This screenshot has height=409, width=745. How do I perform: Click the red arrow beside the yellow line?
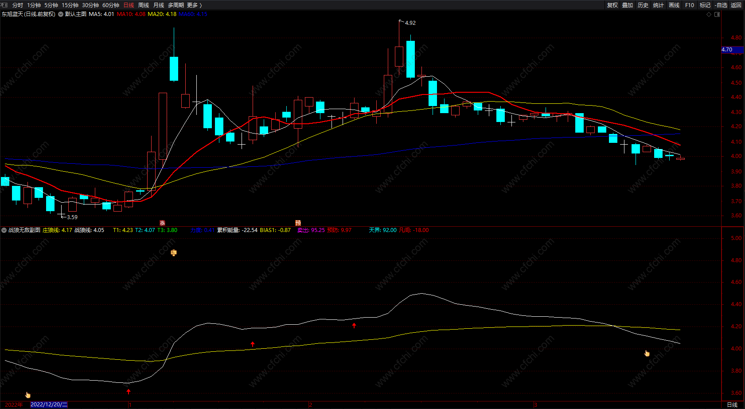click(x=253, y=344)
